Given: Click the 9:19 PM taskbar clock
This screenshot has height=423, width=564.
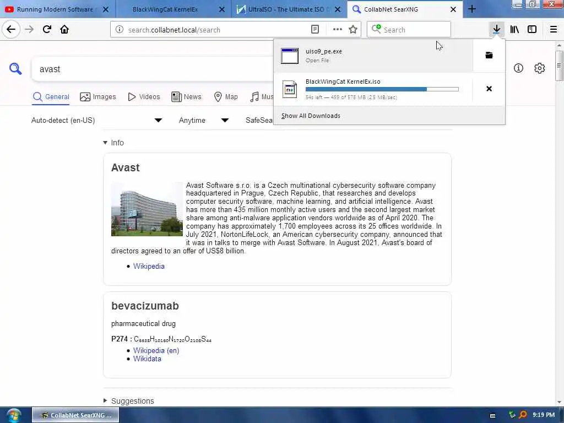Looking at the screenshot, I should pos(544,415).
